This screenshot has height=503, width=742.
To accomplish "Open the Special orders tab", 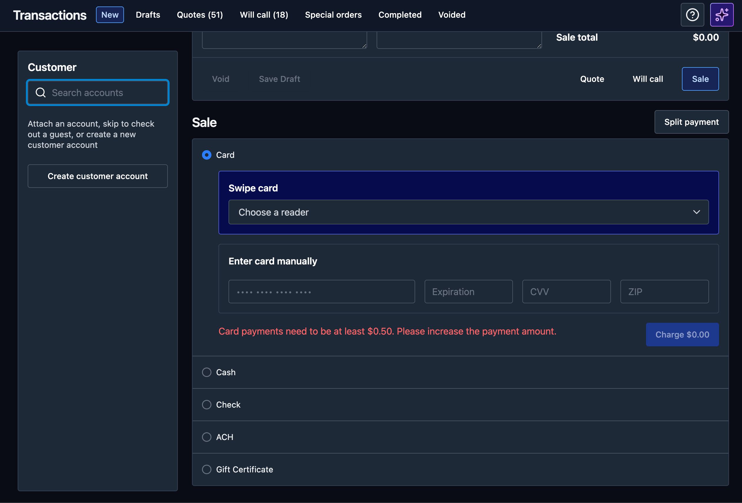I will click(333, 15).
